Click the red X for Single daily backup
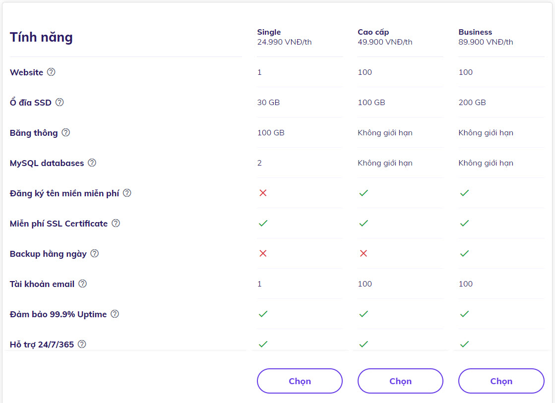The width and height of the screenshot is (555, 403). pyautogui.click(x=263, y=253)
